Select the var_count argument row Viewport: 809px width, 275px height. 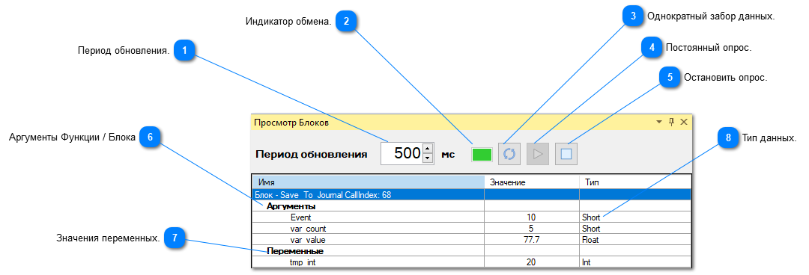pyautogui.click(x=472, y=228)
